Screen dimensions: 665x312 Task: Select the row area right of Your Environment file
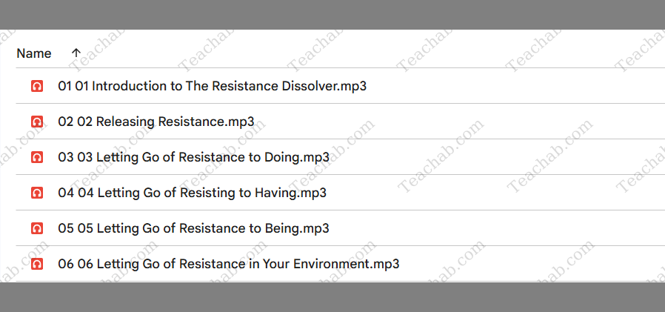(532, 265)
